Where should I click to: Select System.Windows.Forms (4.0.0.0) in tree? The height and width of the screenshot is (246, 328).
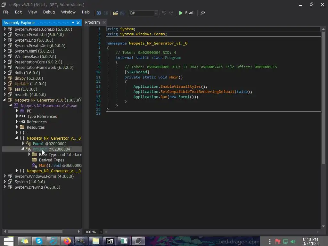coord(44,176)
